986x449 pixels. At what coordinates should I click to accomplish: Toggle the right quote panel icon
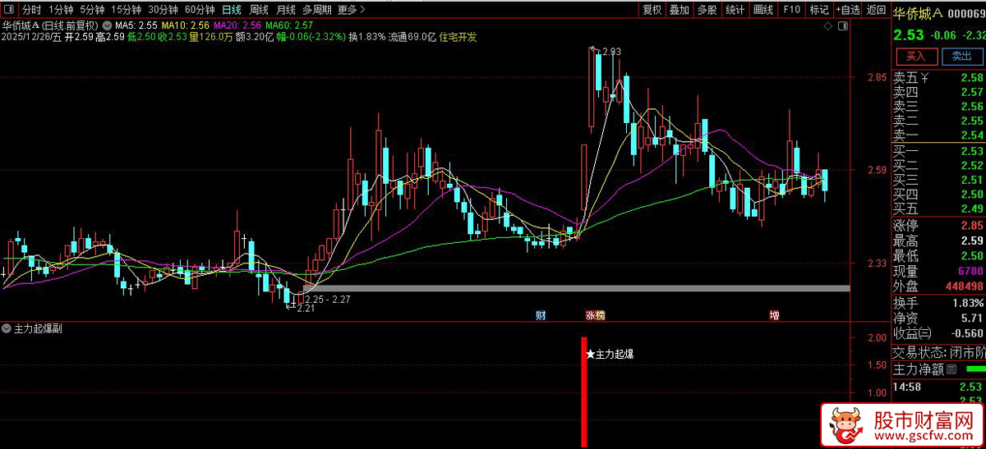[x=843, y=25]
